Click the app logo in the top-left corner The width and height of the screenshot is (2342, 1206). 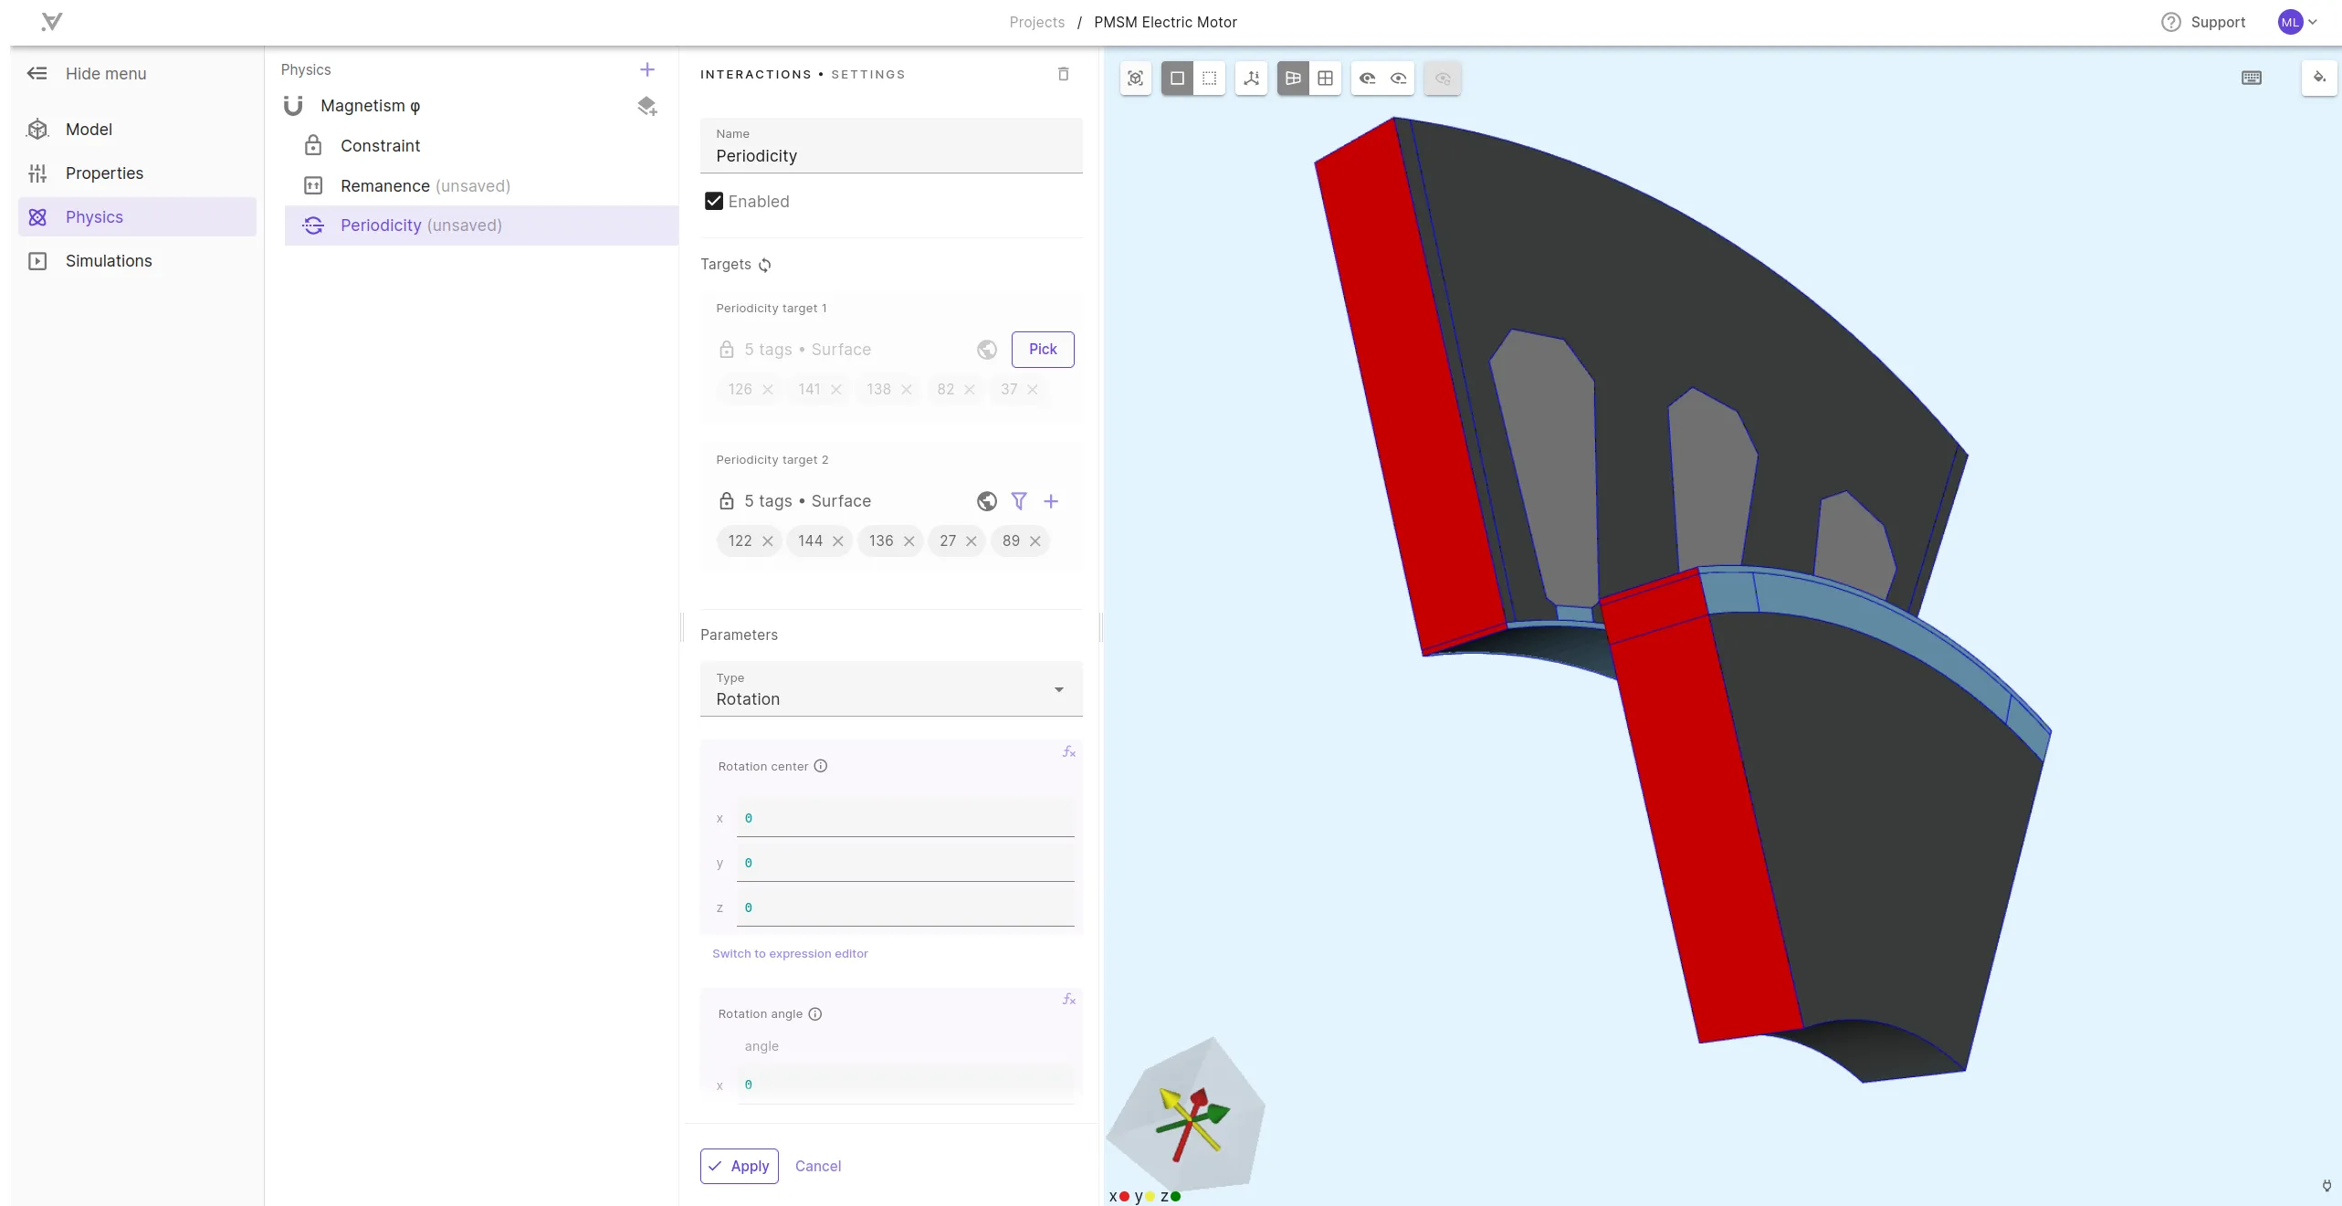(x=52, y=22)
